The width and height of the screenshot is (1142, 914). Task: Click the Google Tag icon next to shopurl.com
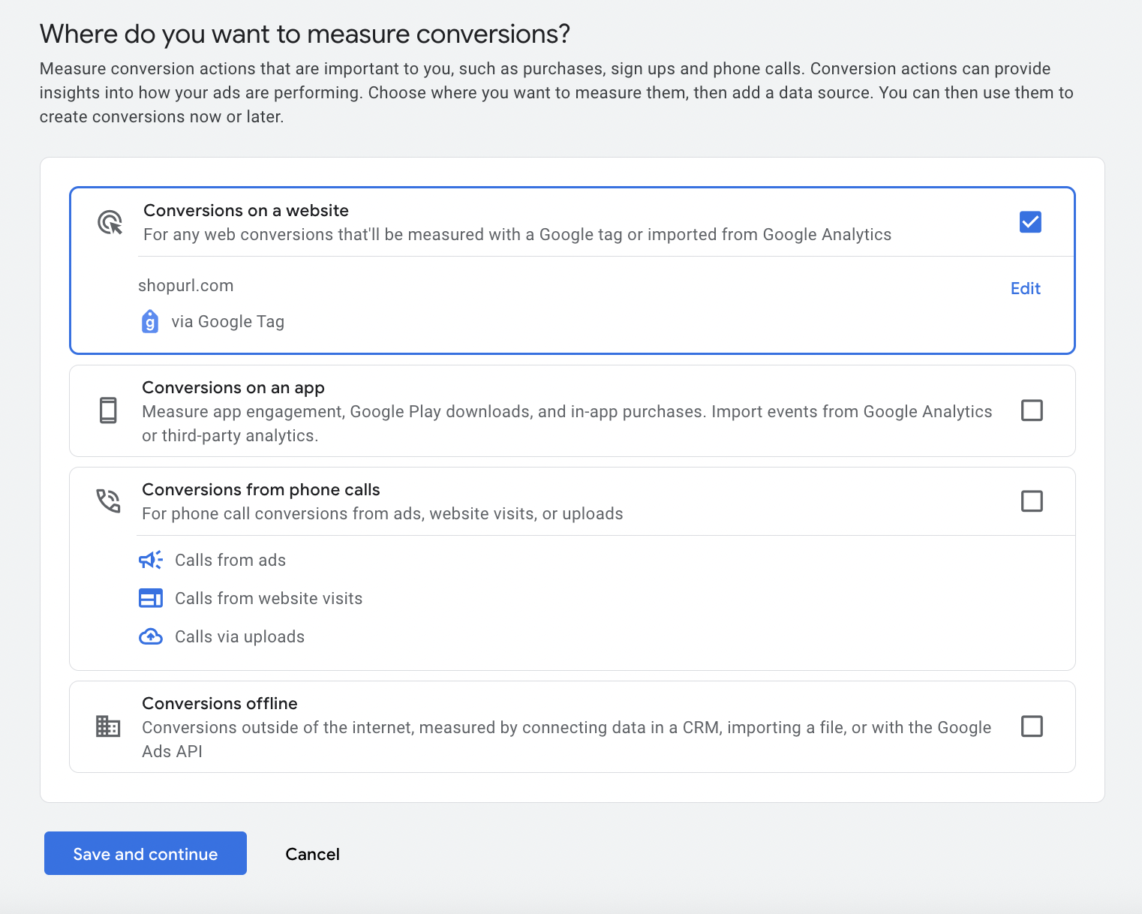click(150, 320)
